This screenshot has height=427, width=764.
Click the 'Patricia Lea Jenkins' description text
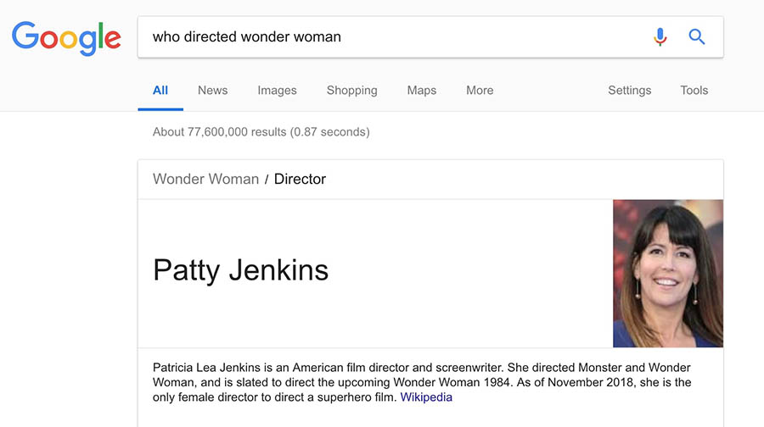[421, 382]
